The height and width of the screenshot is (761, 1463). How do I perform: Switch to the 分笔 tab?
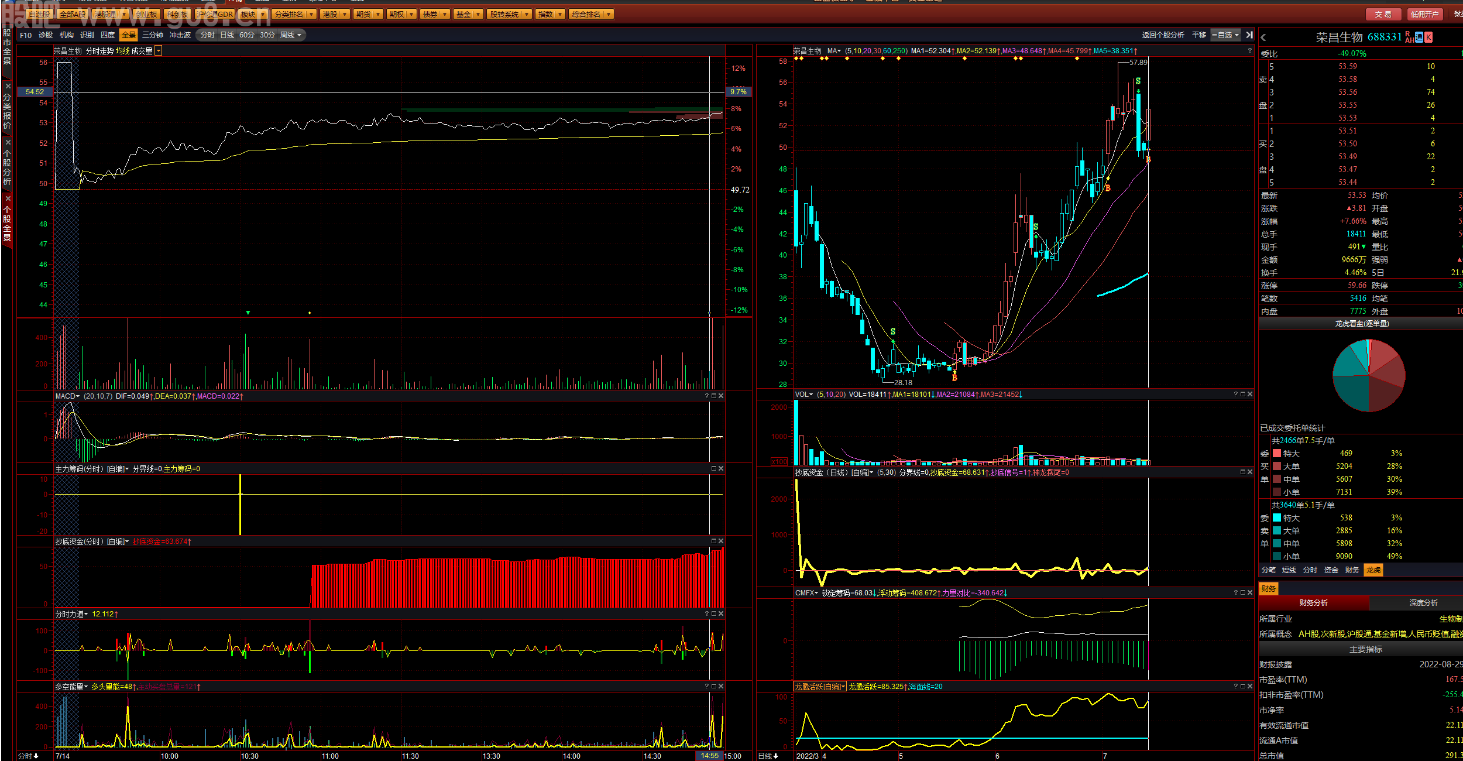(1268, 570)
